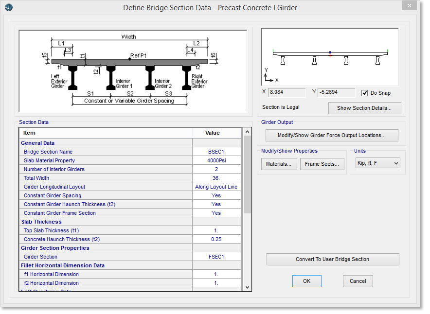
Task: Click the Total Width row label
Action: 36,178
